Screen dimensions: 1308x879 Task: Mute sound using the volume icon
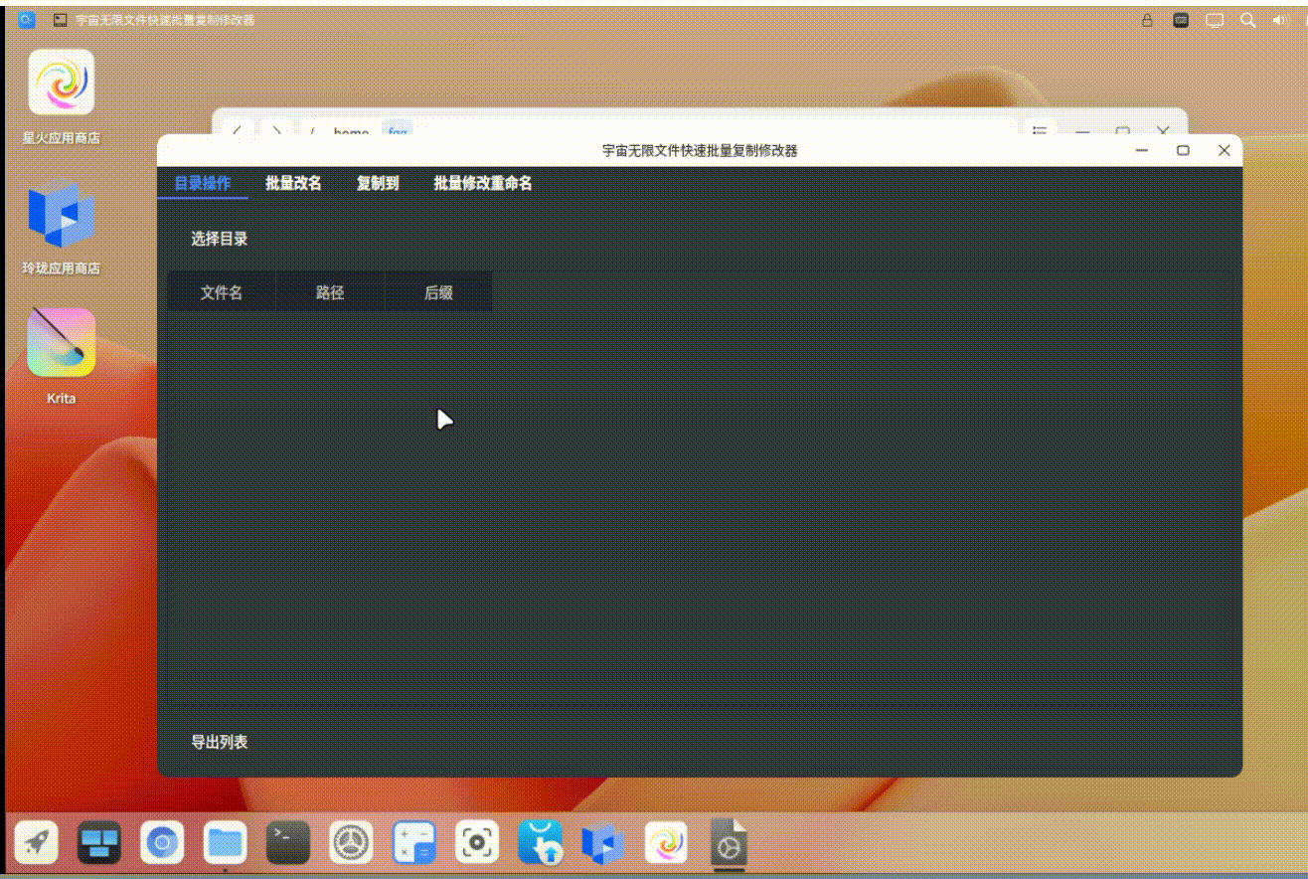click(1279, 19)
